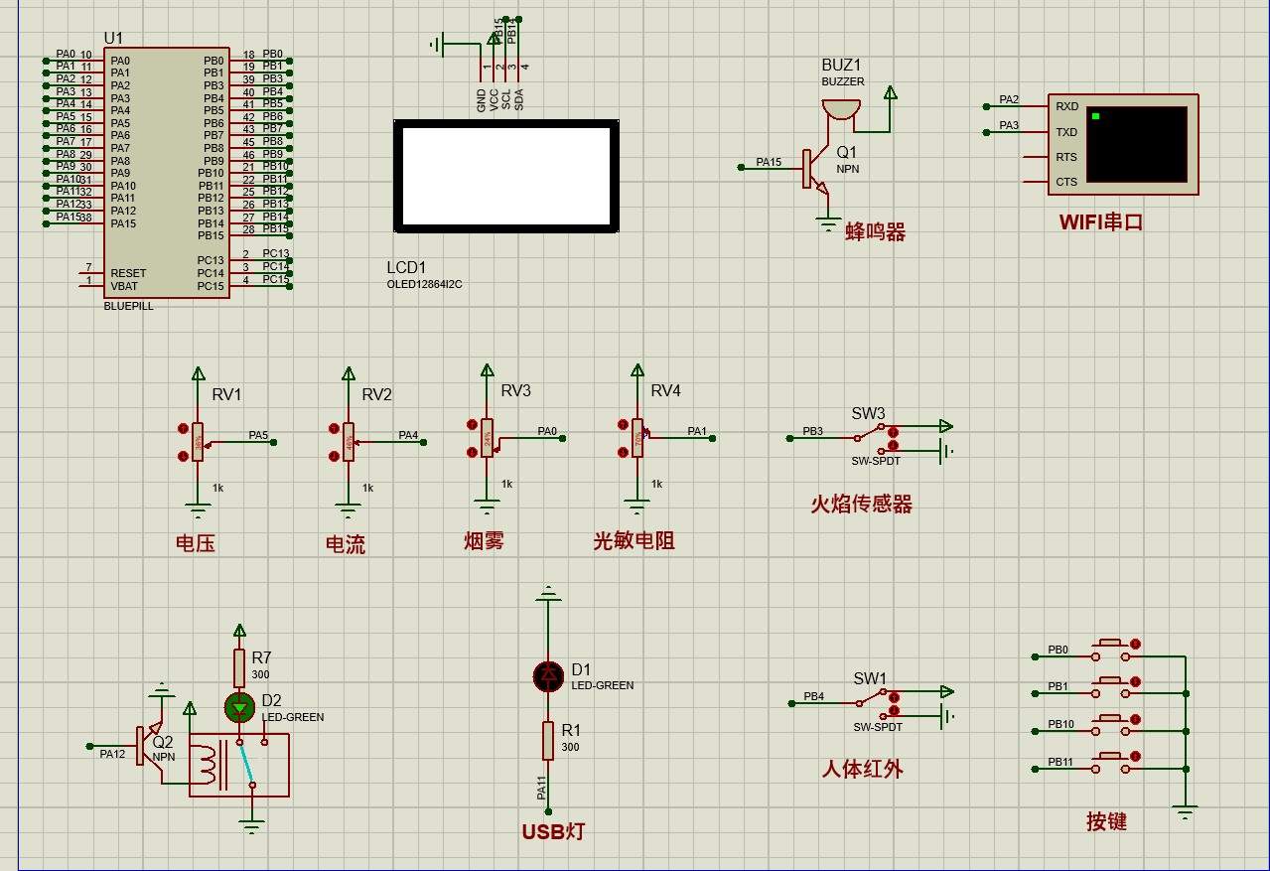Image resolution: width=1270 pixels, height=871 pixels.
Task: Decrease RV1 voltage potentiometer with lower dot
Action: point(183,456)
